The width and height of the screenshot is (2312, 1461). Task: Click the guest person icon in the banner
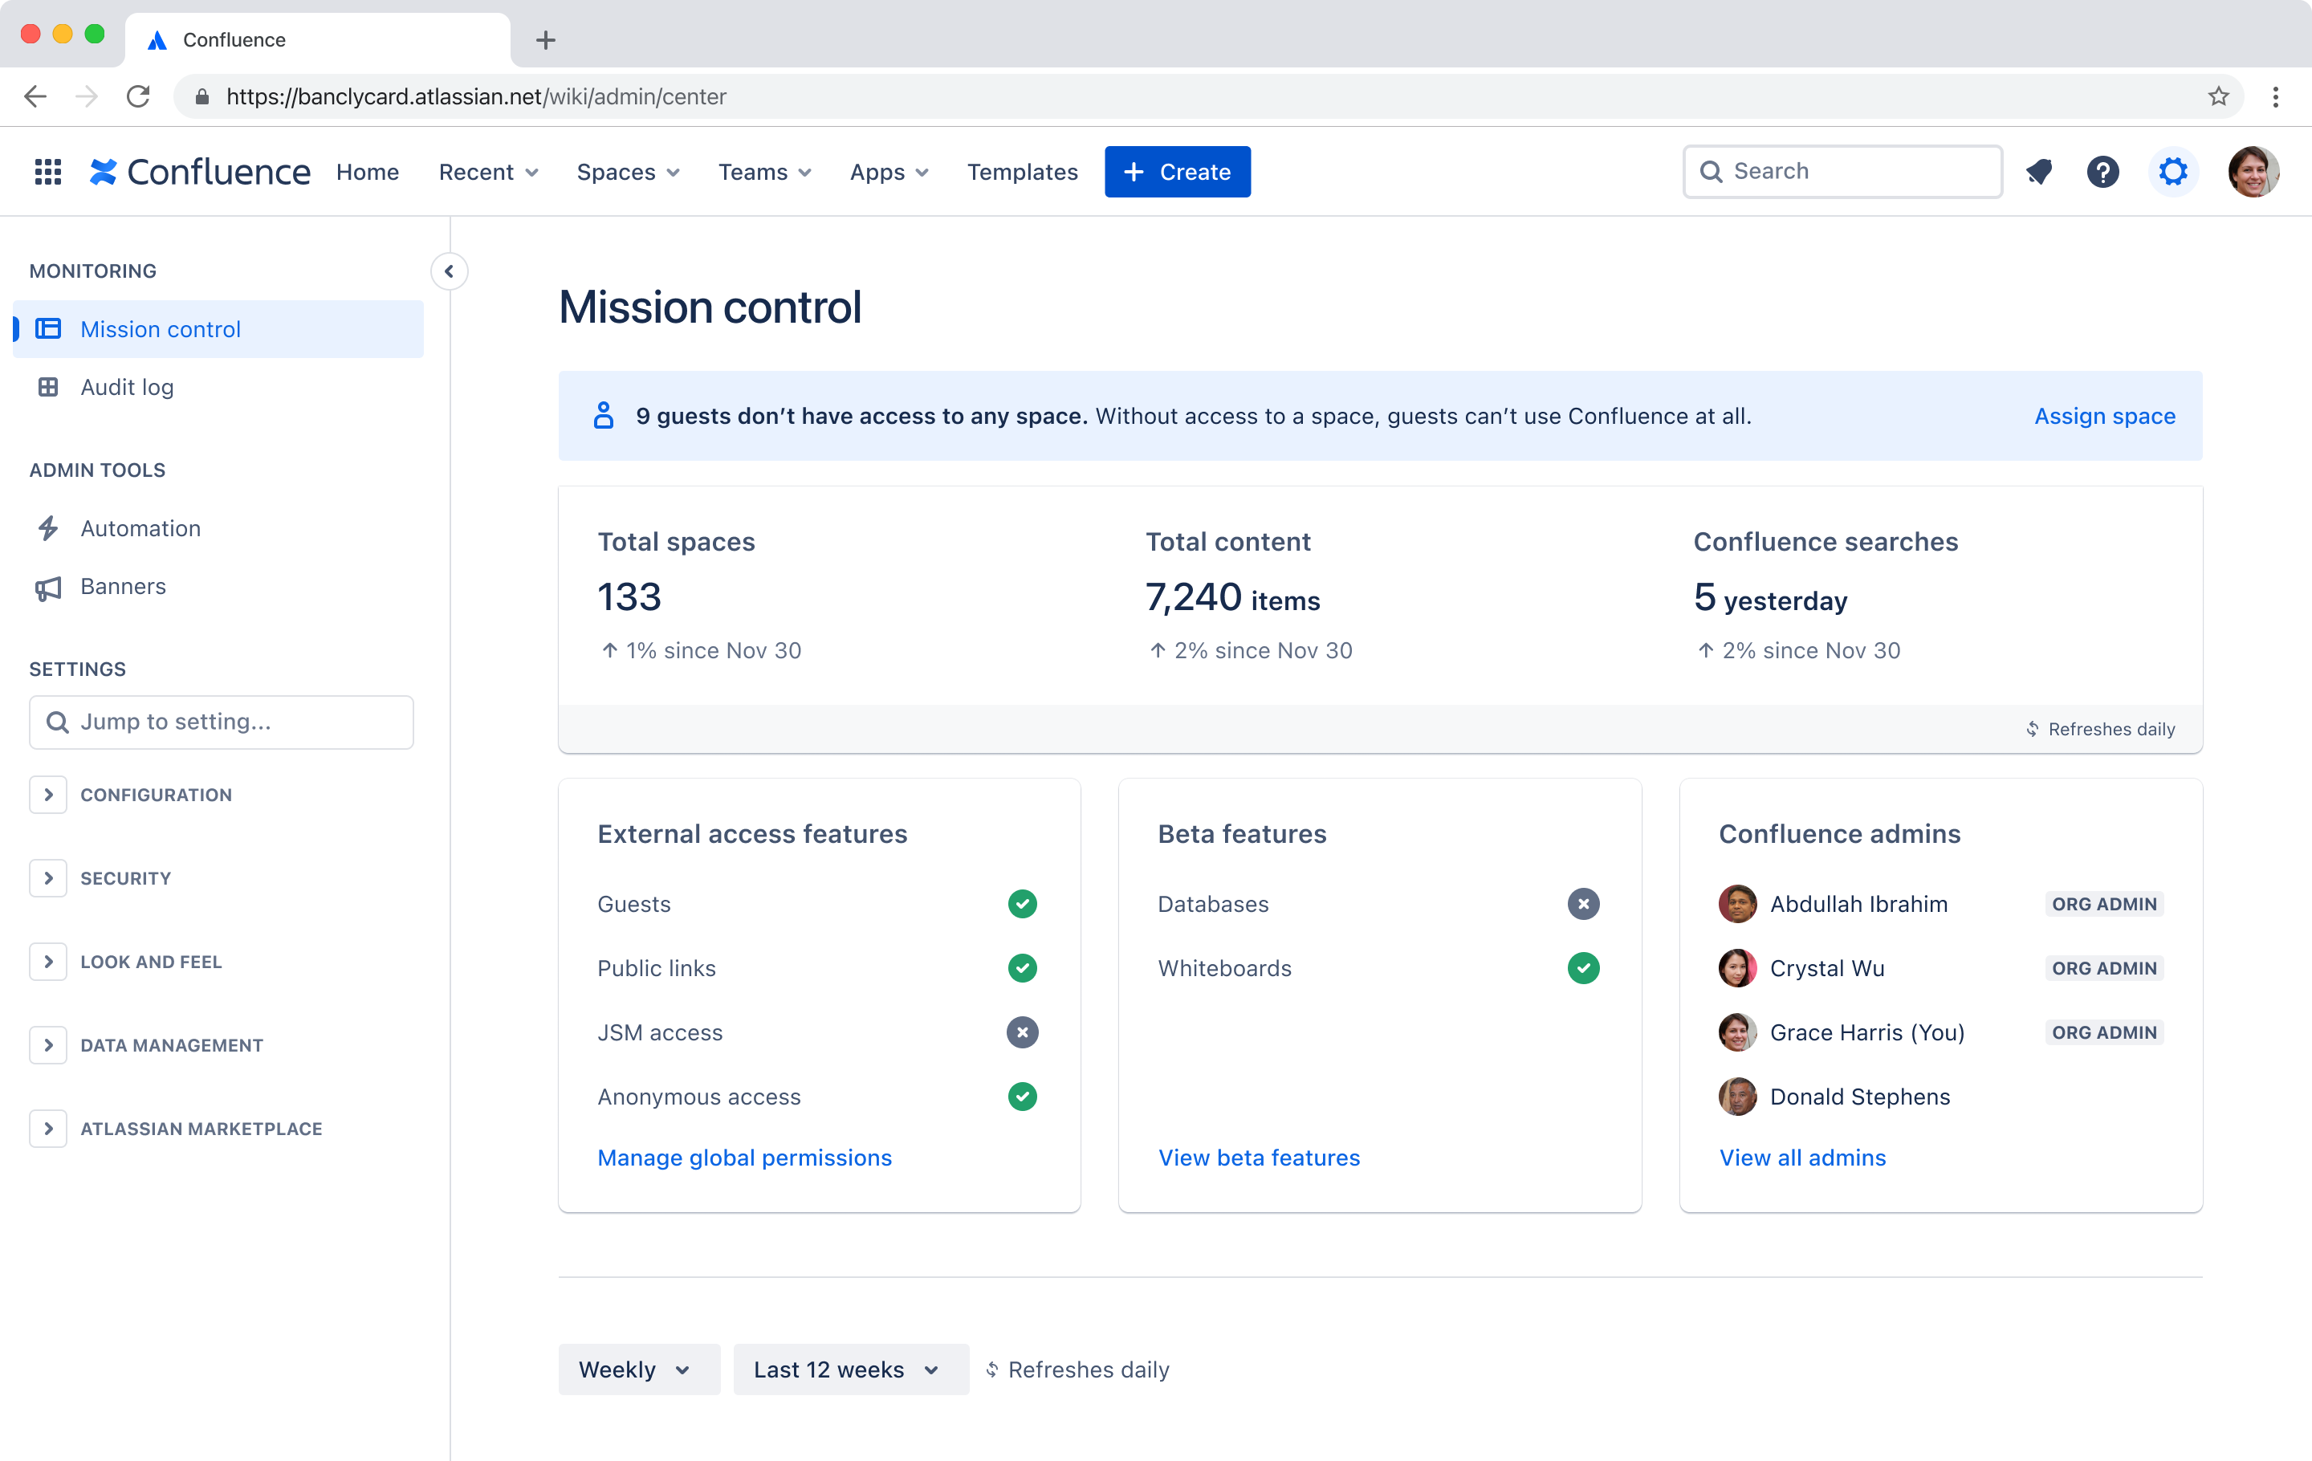603,416
